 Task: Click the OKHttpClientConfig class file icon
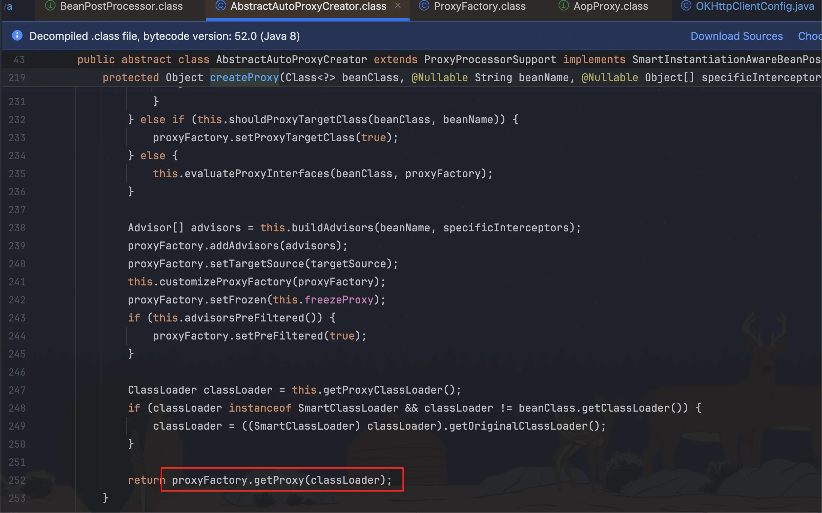pos(685,6)
